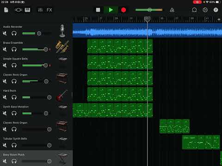This screenshot has height=166, width=222.
Task: Select the Brass Ensemble green MIDI region
Action: (x=120, y=46)
